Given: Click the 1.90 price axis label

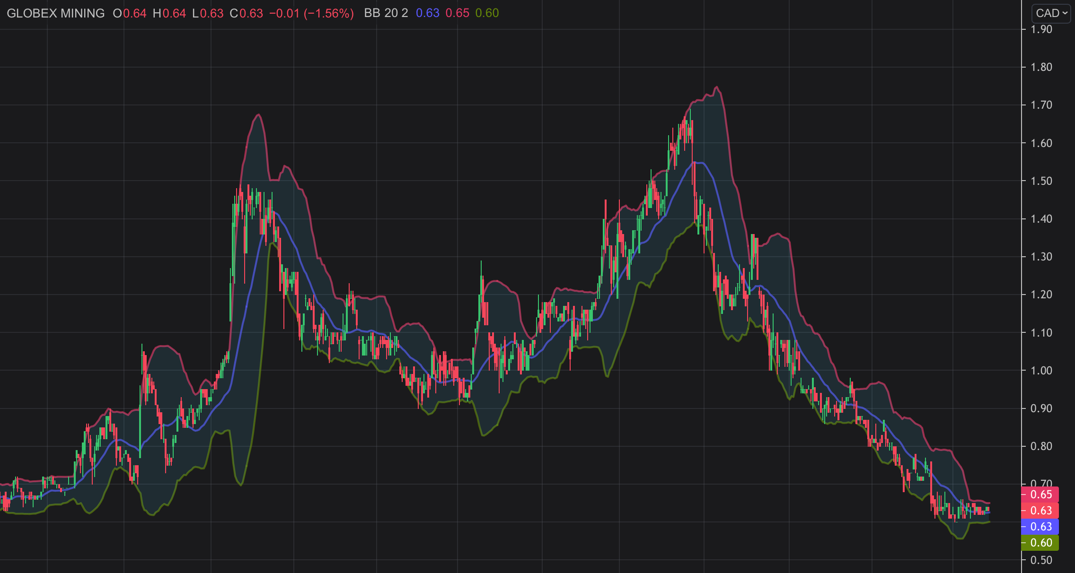Looking at the screenshot, I should point(1041,29).
